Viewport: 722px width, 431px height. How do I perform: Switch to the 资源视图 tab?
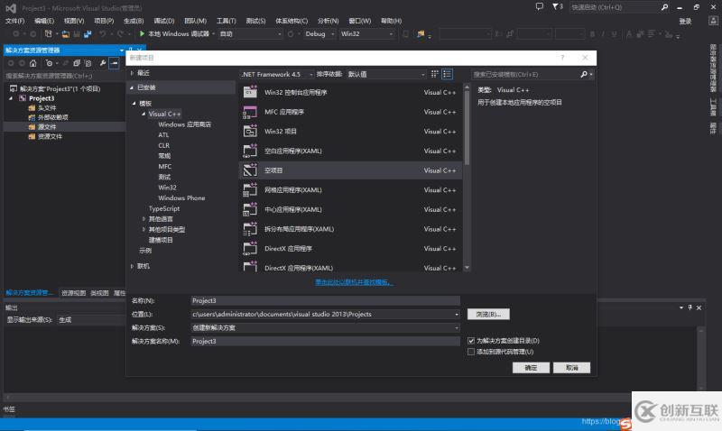(x=73, y=293)
